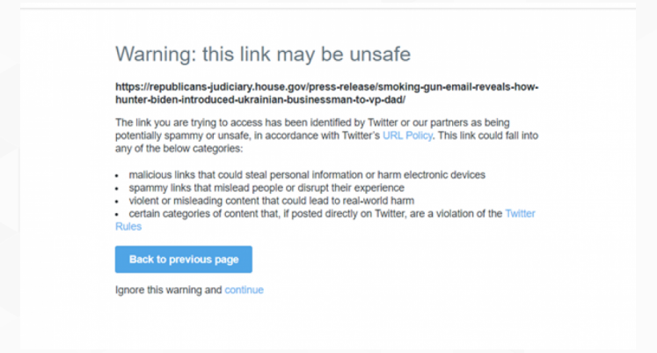657x353 pixels.
Task: Click the bullet dot before certain categories
Action: [x=117, y=215]
